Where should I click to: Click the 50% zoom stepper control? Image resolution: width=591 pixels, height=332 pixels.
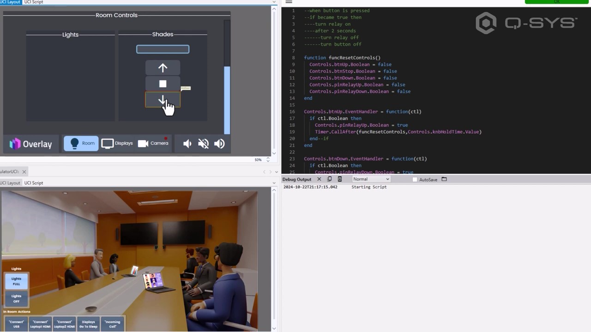268,159
